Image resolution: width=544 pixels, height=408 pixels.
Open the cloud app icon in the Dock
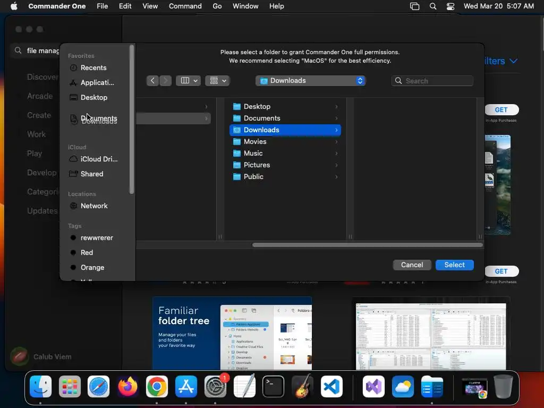click(x=403, y=386)
